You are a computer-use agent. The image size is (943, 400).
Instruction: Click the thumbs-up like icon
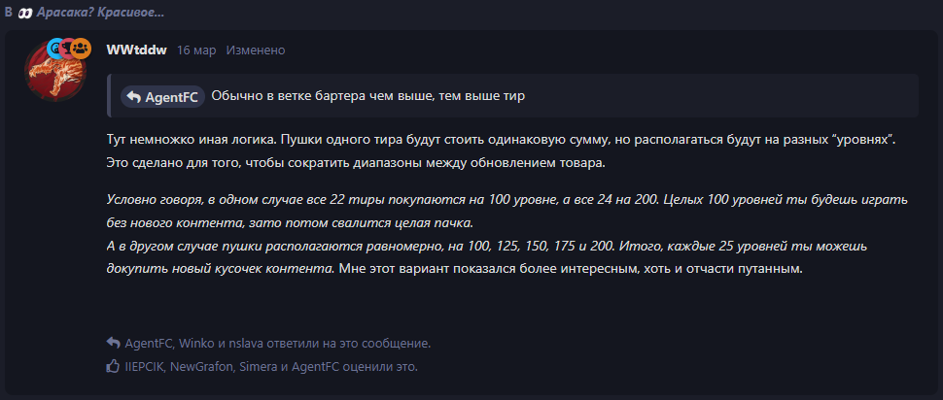tap(113, 365)
